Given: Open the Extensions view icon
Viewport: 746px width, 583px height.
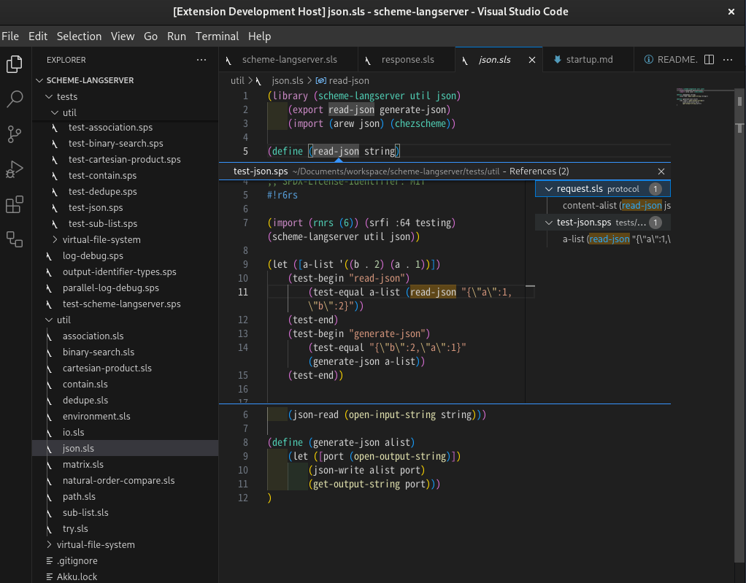Looking at the screenshot, I should (15, 204).
